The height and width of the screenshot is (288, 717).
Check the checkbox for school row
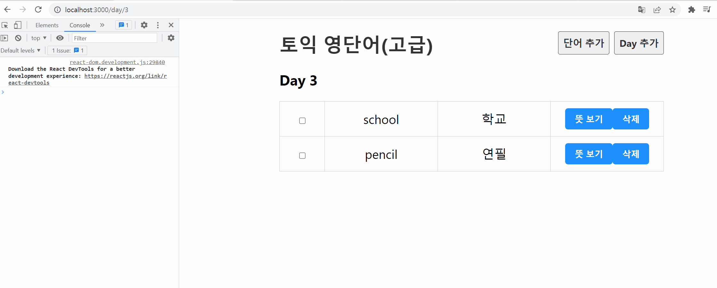tap(302, 121)
